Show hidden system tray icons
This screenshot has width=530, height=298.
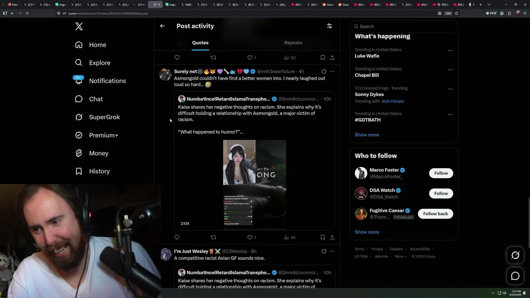point(493,293)
